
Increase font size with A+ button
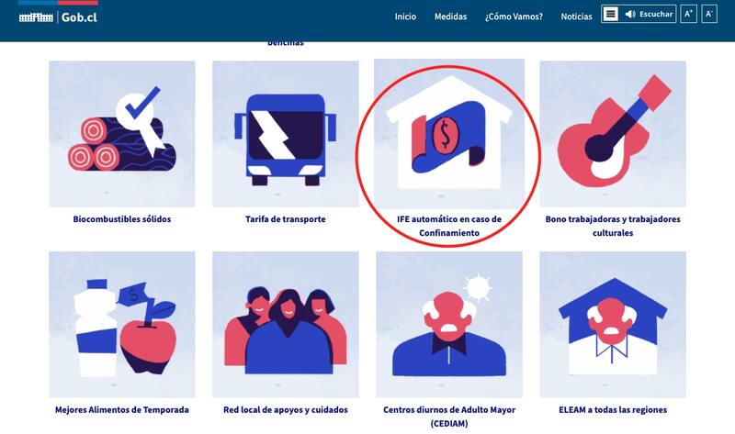tap(688, 14)
